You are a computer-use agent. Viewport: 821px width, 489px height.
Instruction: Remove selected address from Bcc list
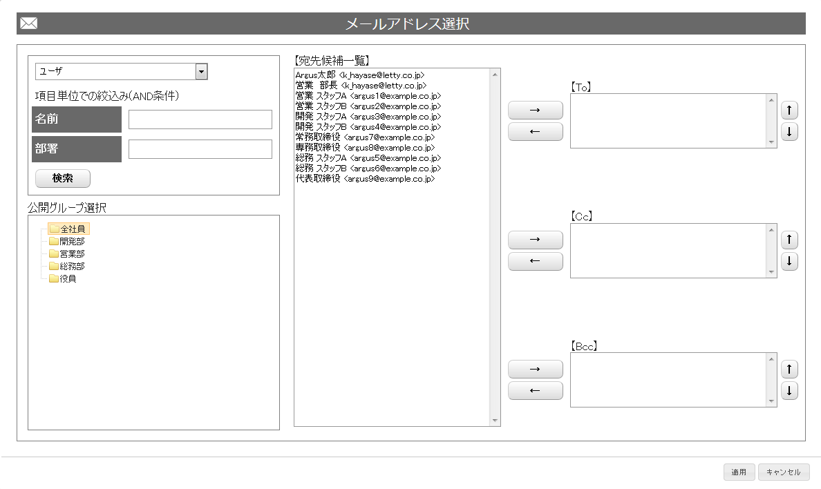[x=535, y=391]
